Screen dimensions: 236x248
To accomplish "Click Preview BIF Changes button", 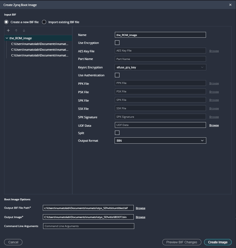I will coord(182,242).
